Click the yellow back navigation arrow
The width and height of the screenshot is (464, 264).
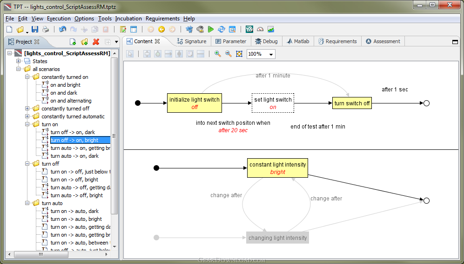(161, 29)
